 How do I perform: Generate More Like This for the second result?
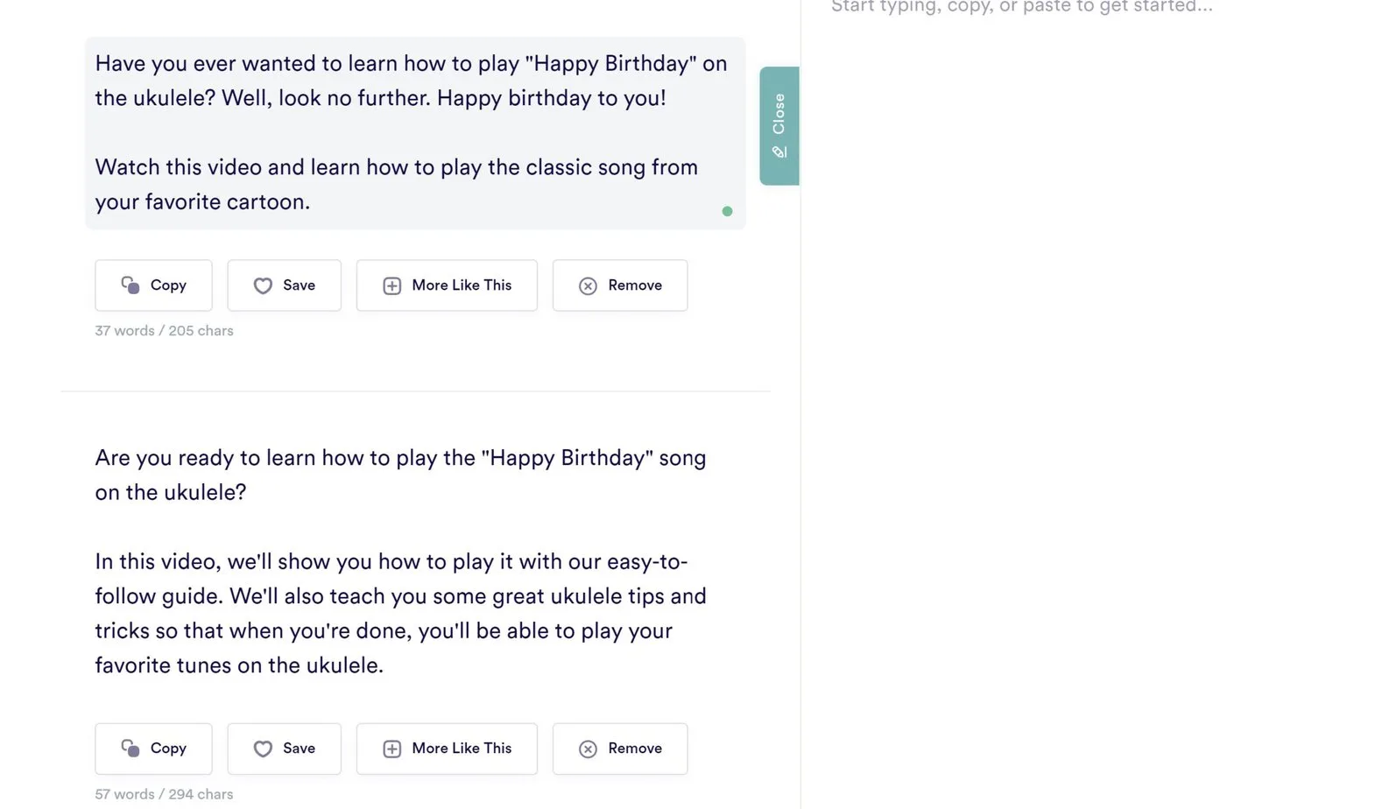tap(447, 749)
